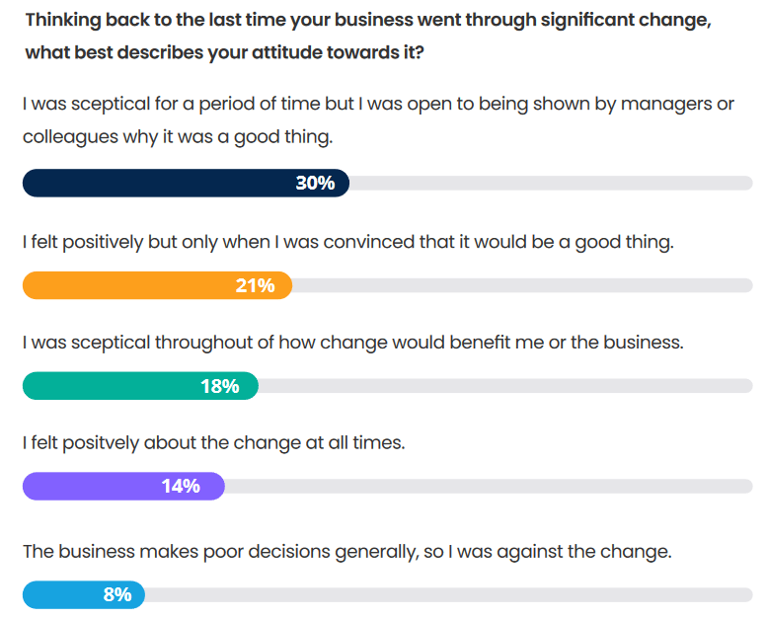Select "I felt positively but only when" answer

click(347, 242)
